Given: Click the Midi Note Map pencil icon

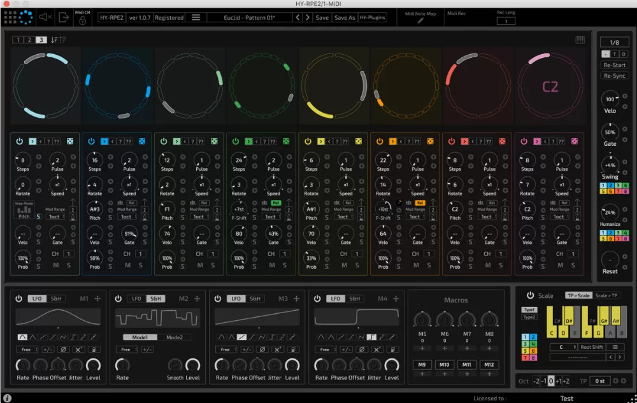Looking at the screenshot, I should click(420, 20).
